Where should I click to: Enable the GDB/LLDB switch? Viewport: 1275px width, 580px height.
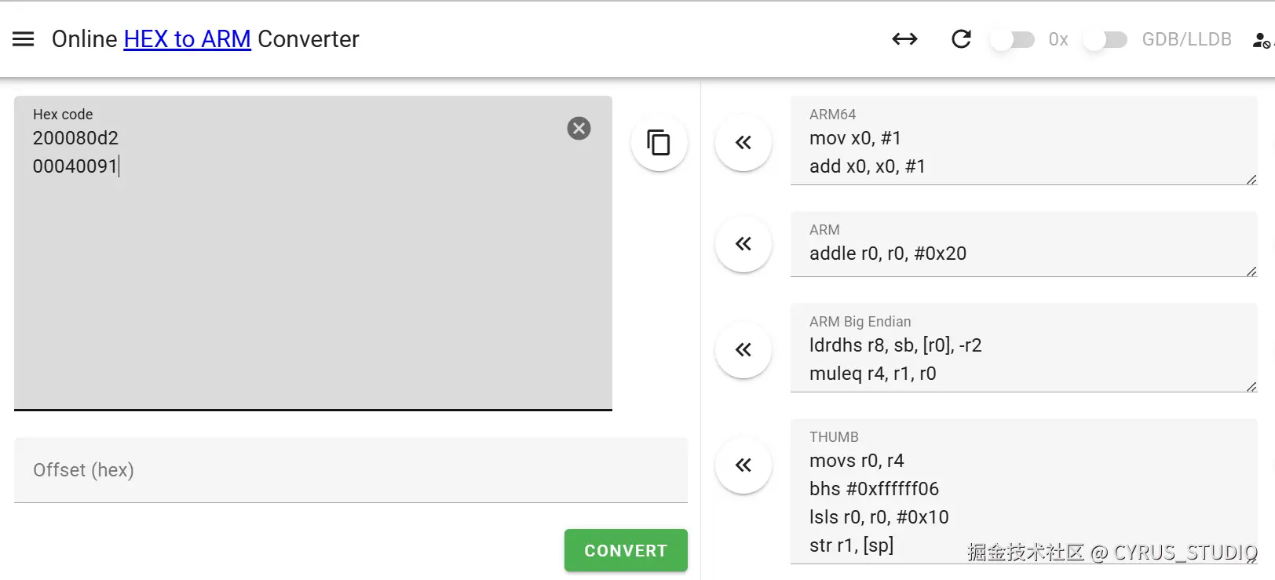(1105, 39)
